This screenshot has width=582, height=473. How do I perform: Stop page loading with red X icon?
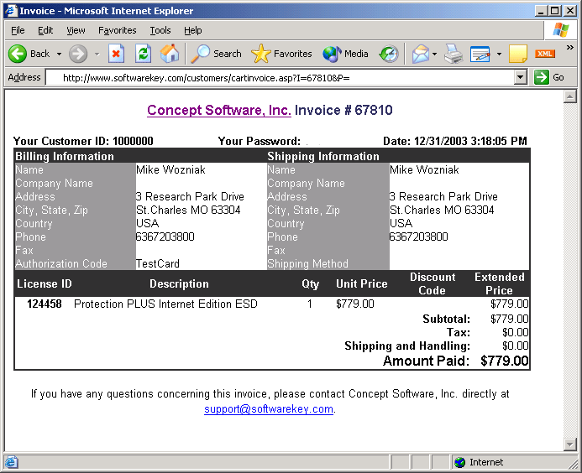pos(116,55)
